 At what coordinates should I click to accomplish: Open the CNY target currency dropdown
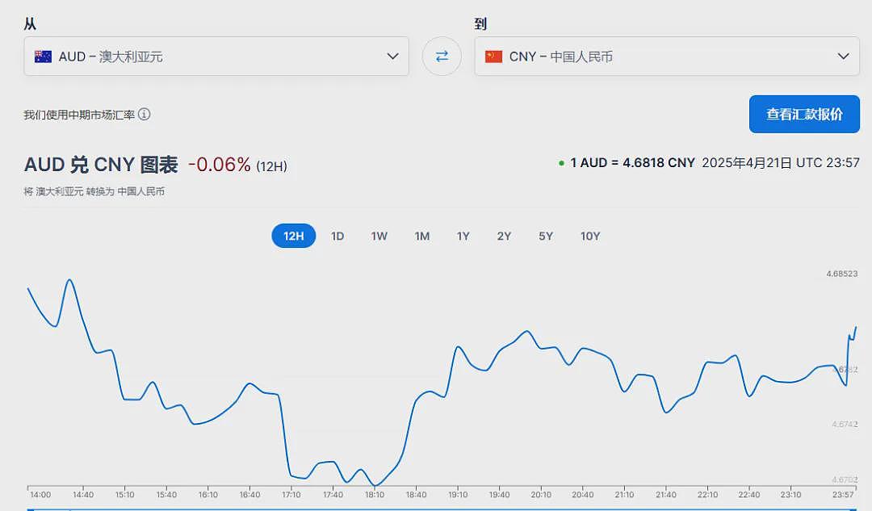point(667,57)
